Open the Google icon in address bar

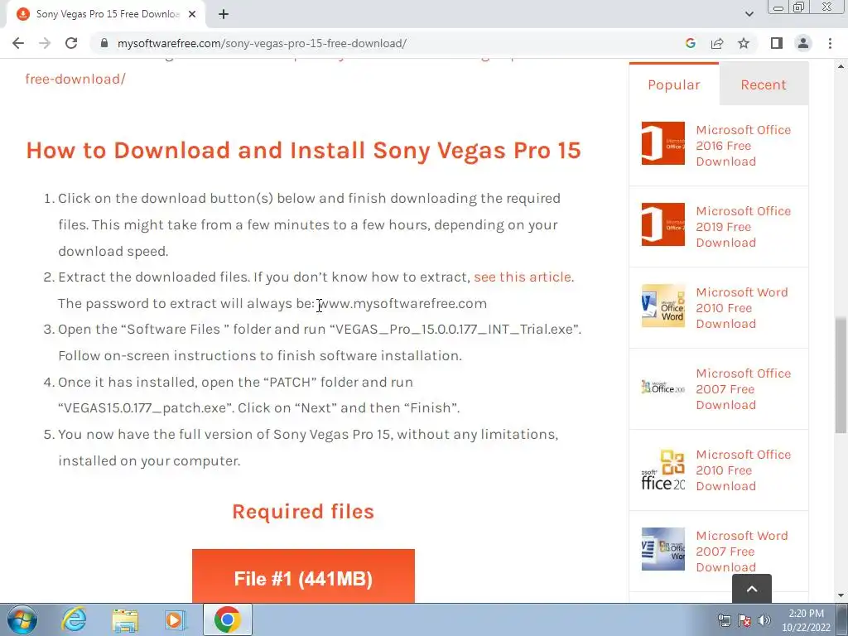pos(690,43)
